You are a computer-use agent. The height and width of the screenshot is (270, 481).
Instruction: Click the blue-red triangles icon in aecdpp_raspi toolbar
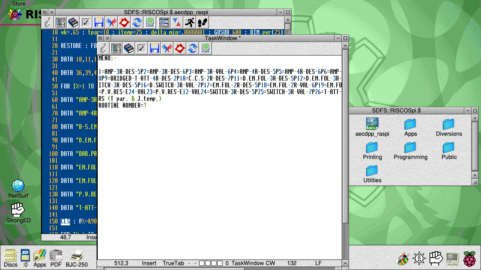click(x=177, y=22)
